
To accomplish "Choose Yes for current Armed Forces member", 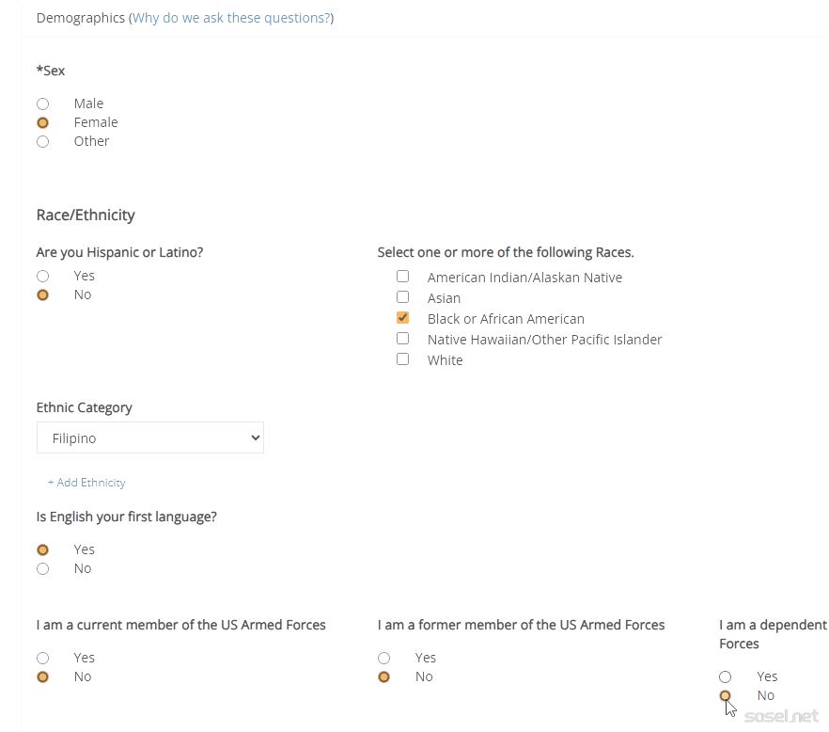I will pyautogui.click(x=42, y=658).
